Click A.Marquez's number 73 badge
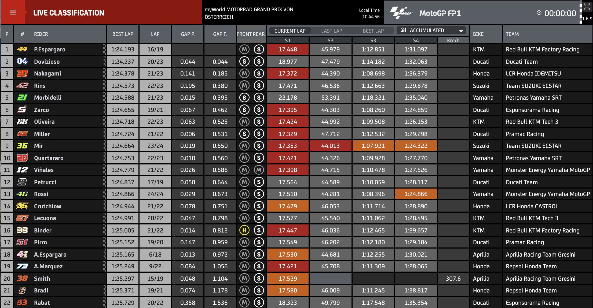Screen dimensions: 593x308 pos(22,266)
